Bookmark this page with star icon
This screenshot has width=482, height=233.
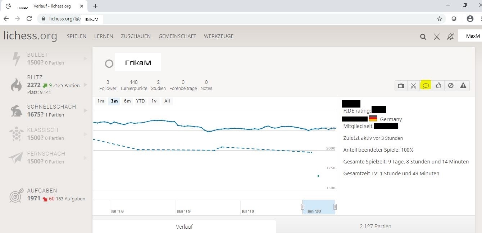click(439, 19)
